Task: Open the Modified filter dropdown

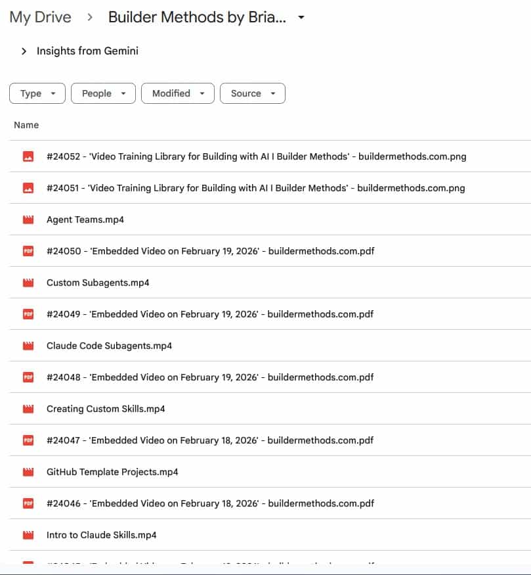Action: 178,93
